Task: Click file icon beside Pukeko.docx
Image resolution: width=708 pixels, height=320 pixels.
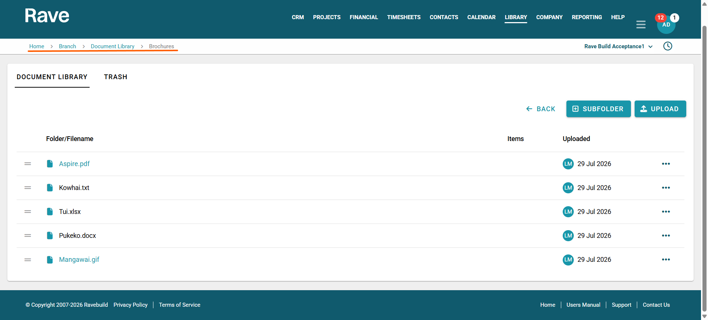Action: 50,236
